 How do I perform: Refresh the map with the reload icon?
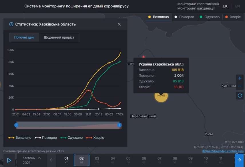[240, 96]
